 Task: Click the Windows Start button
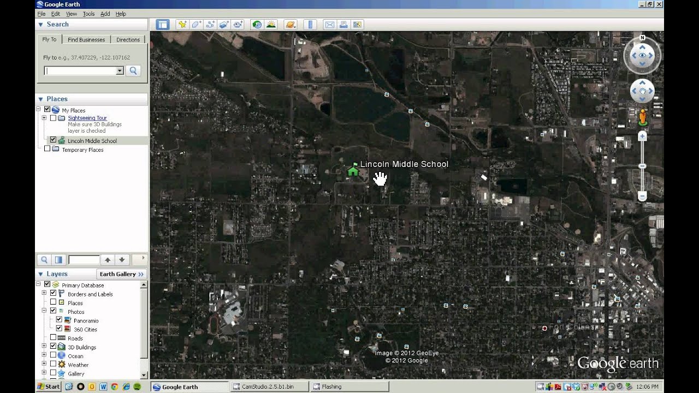click(x=49, y=386)
